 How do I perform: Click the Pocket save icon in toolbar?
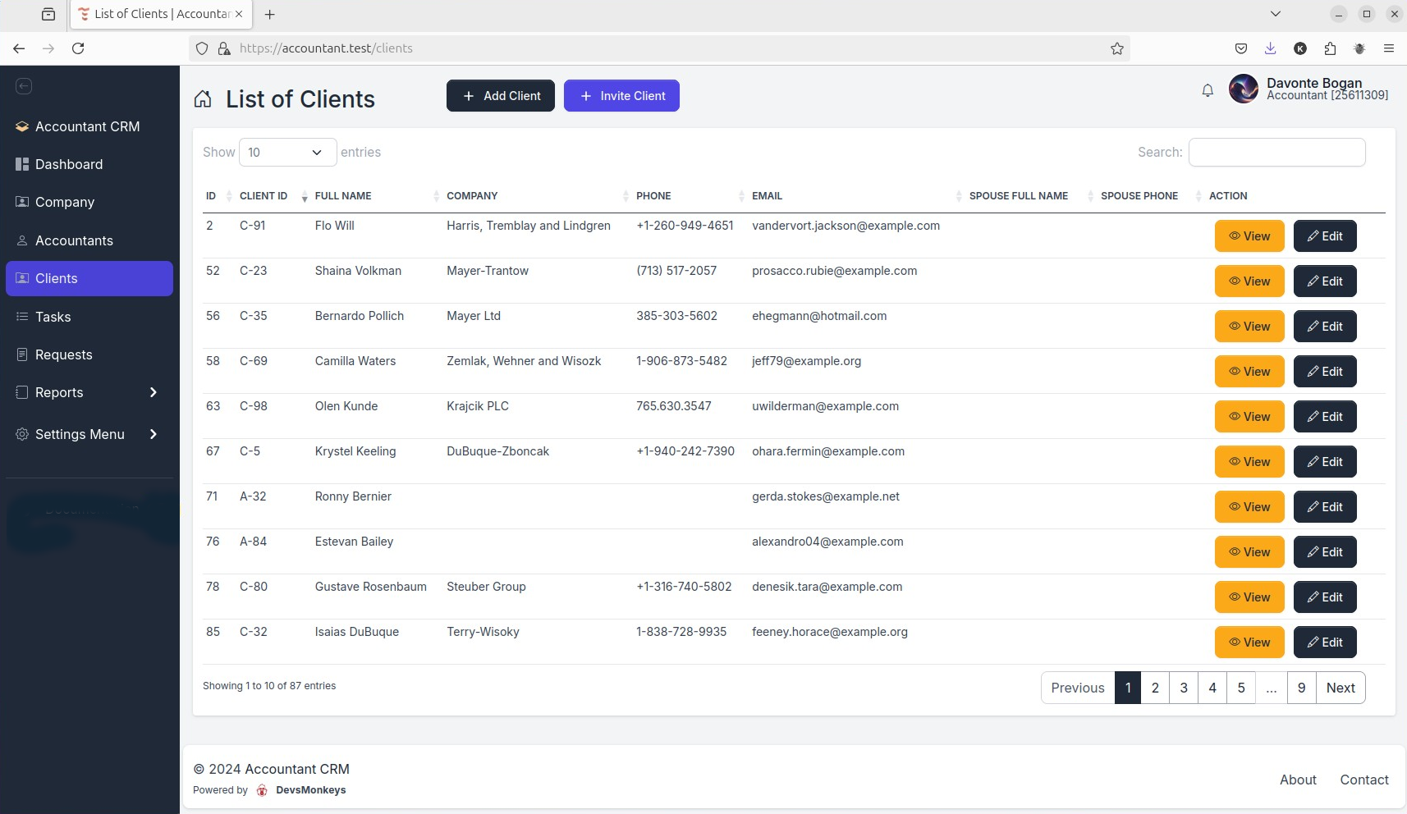tap(1241, 48)
